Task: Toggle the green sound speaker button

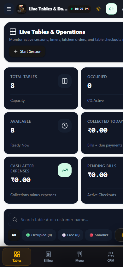Action: 111,9
